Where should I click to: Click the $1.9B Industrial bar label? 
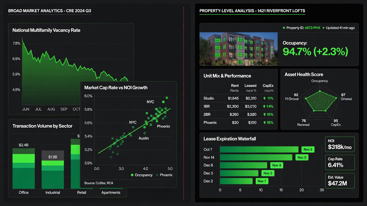click(x=52, y=157)
